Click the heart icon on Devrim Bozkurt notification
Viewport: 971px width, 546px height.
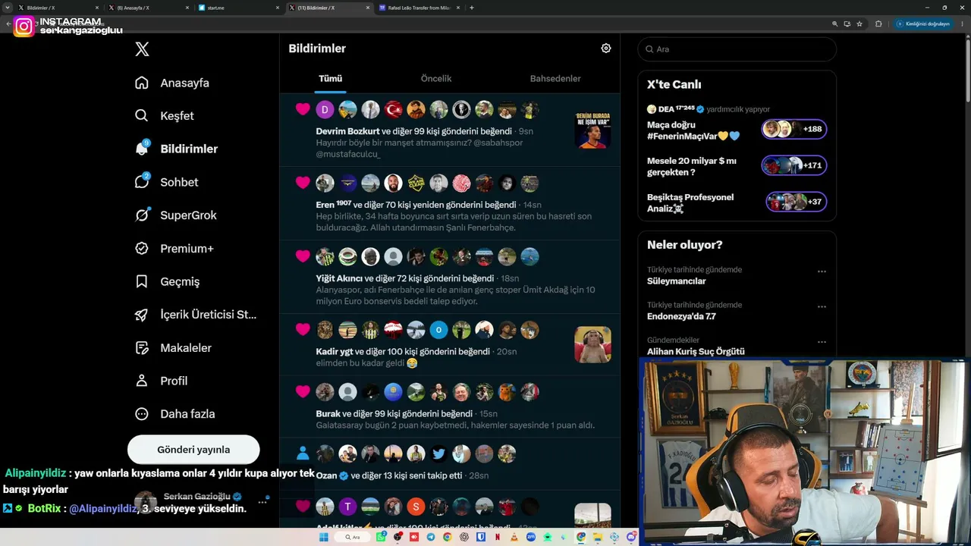coord(303,109)
